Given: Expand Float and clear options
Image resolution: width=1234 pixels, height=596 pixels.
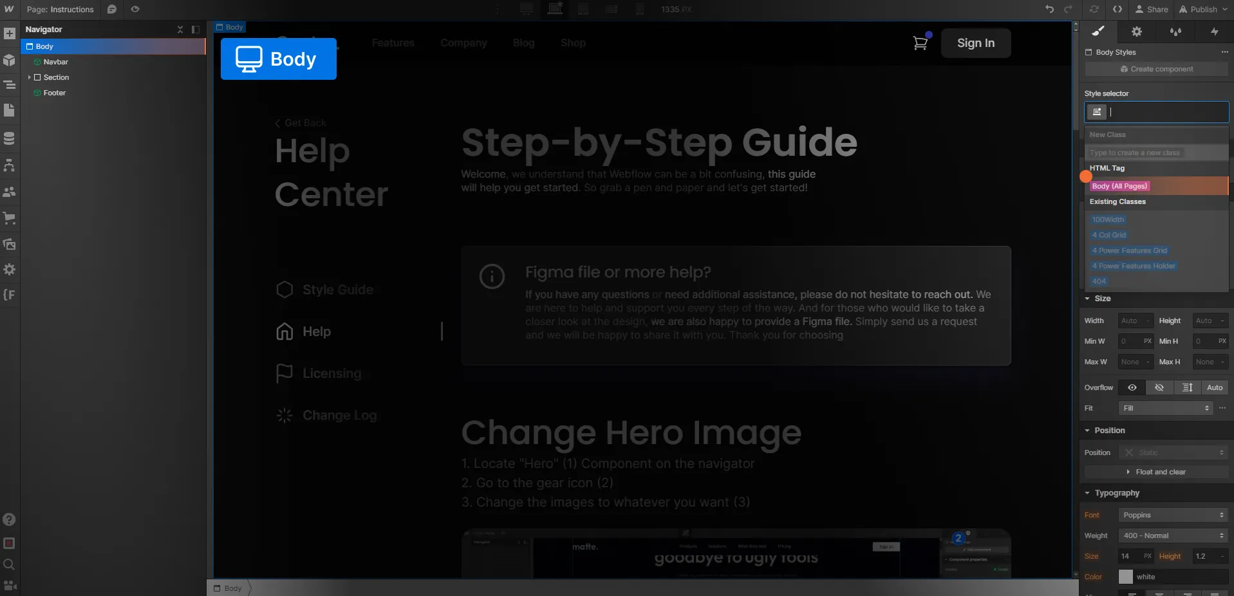Looking at the screenshot, I should point(1157,472).
